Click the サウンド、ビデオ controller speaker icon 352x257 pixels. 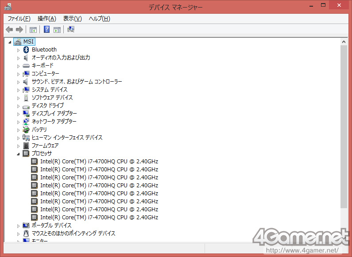click(26, 82)
